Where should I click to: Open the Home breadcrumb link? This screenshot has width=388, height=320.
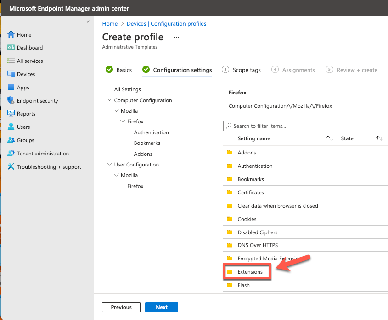110,23
